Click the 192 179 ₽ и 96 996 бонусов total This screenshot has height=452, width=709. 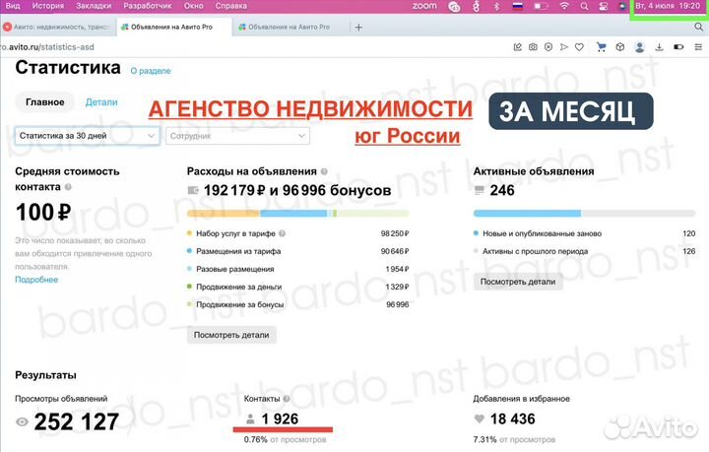[297, 190]
